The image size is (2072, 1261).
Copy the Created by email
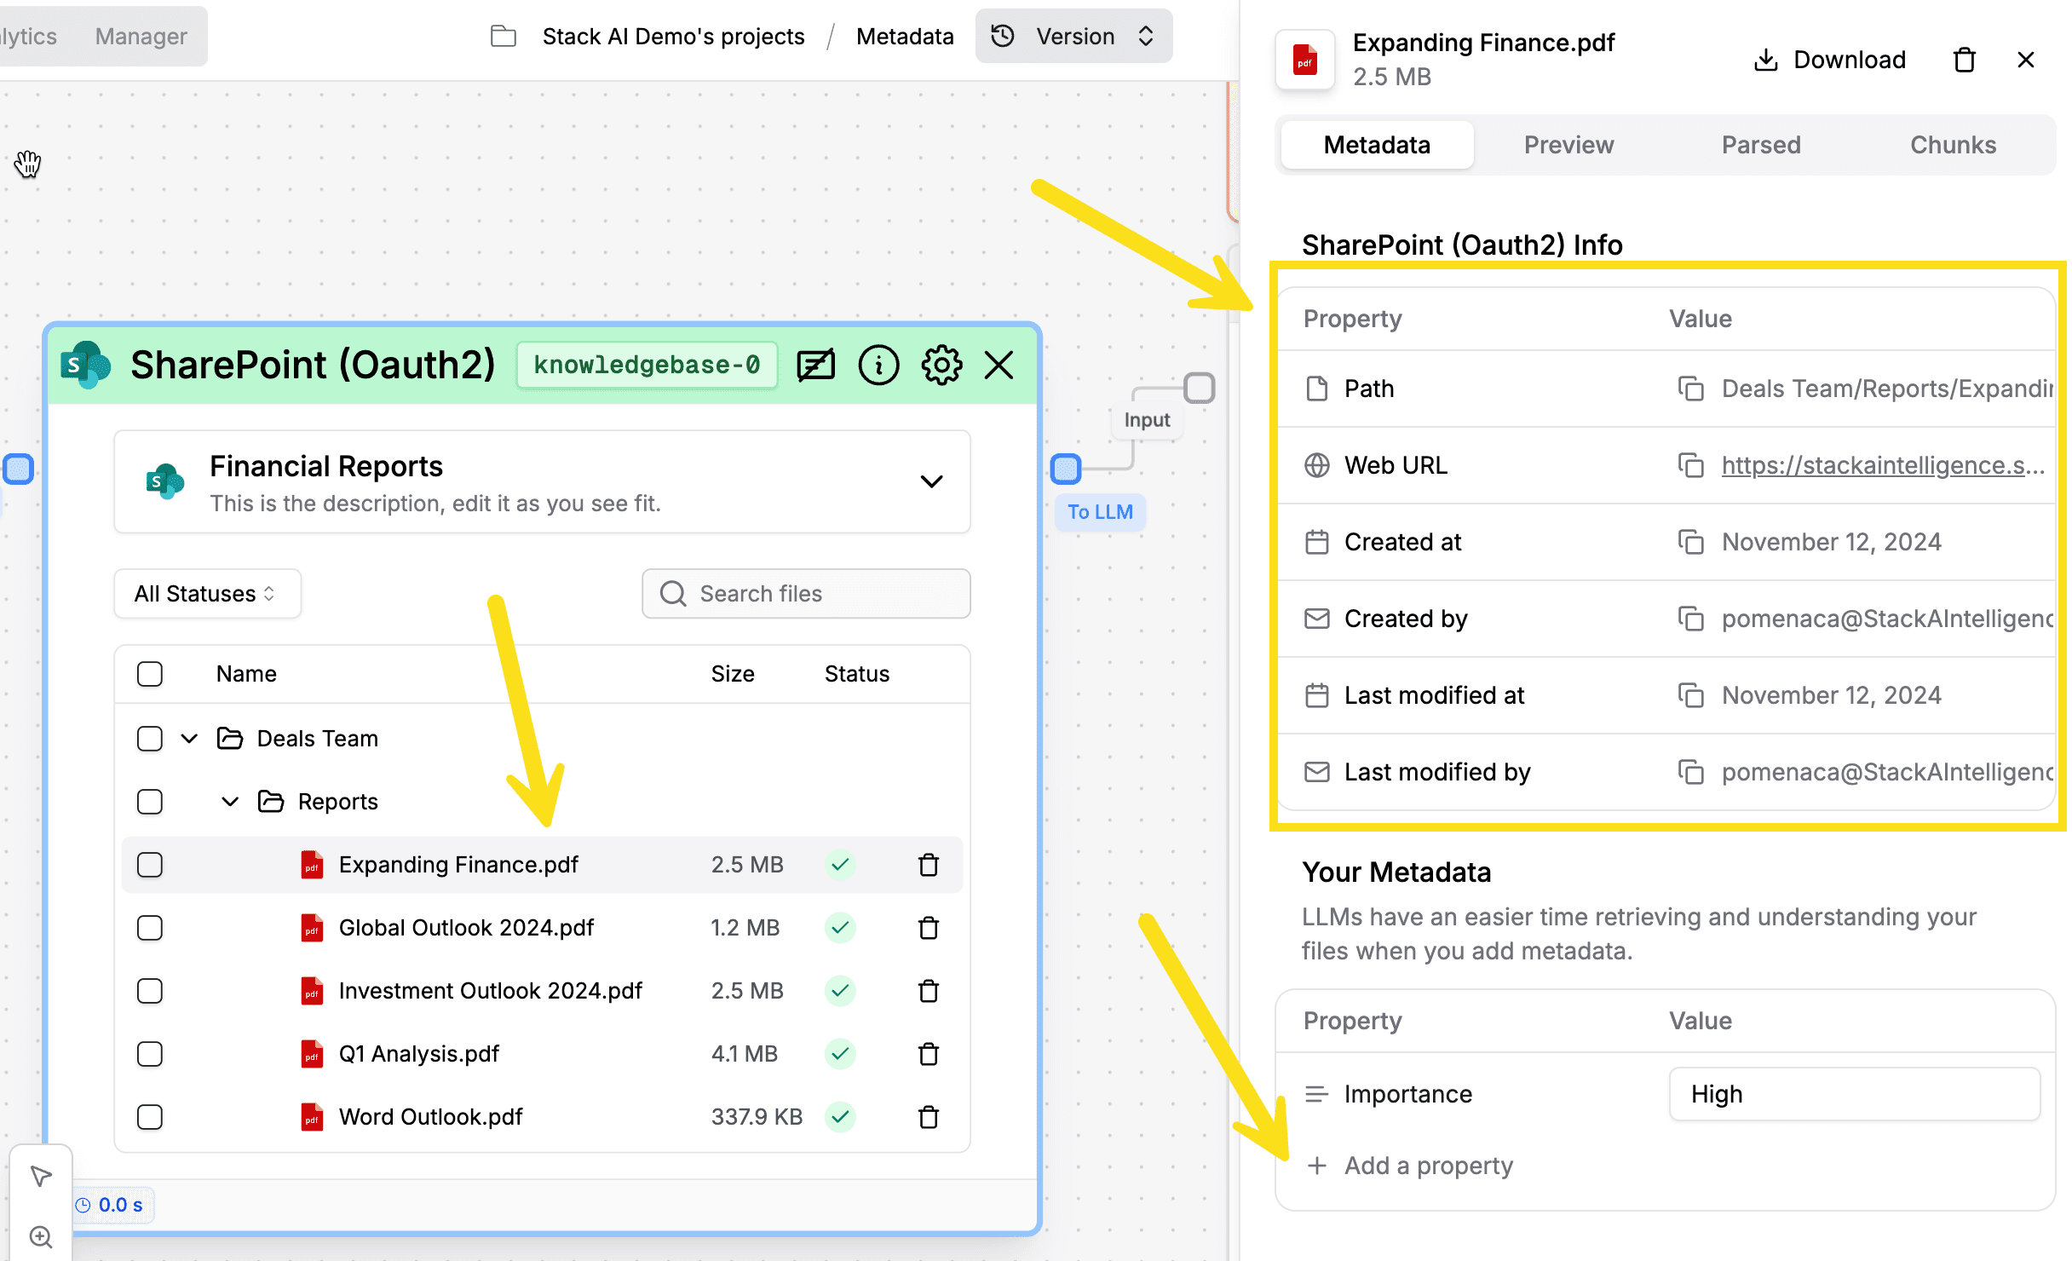[1690, 619]
